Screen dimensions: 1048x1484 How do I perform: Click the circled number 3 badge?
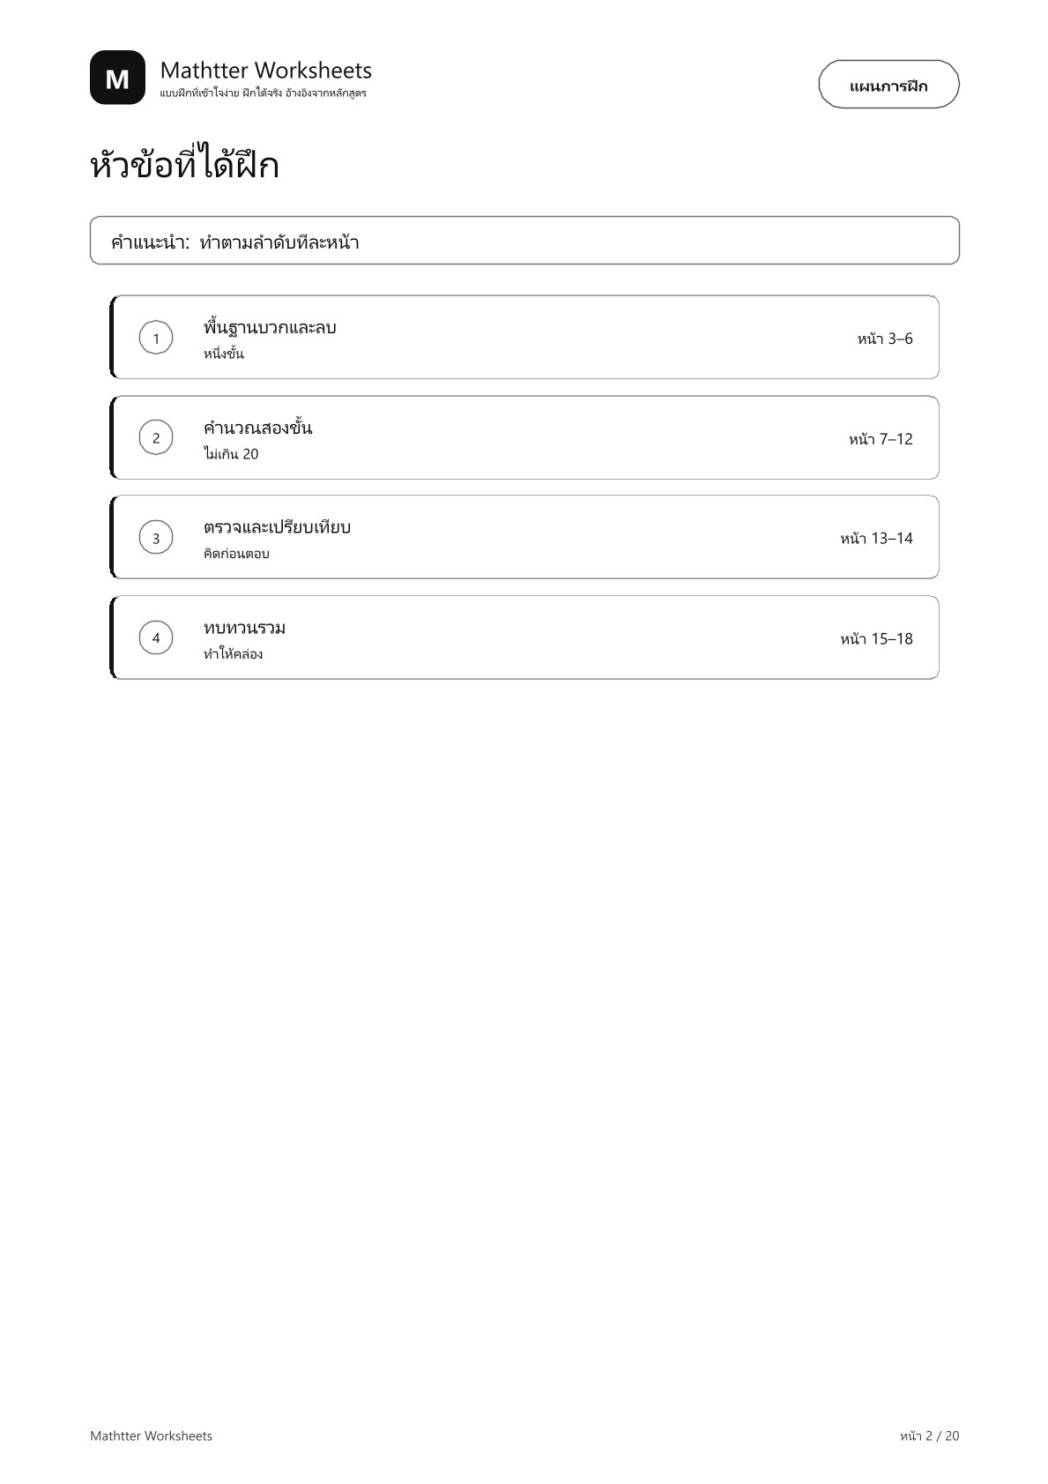(156, 538)
